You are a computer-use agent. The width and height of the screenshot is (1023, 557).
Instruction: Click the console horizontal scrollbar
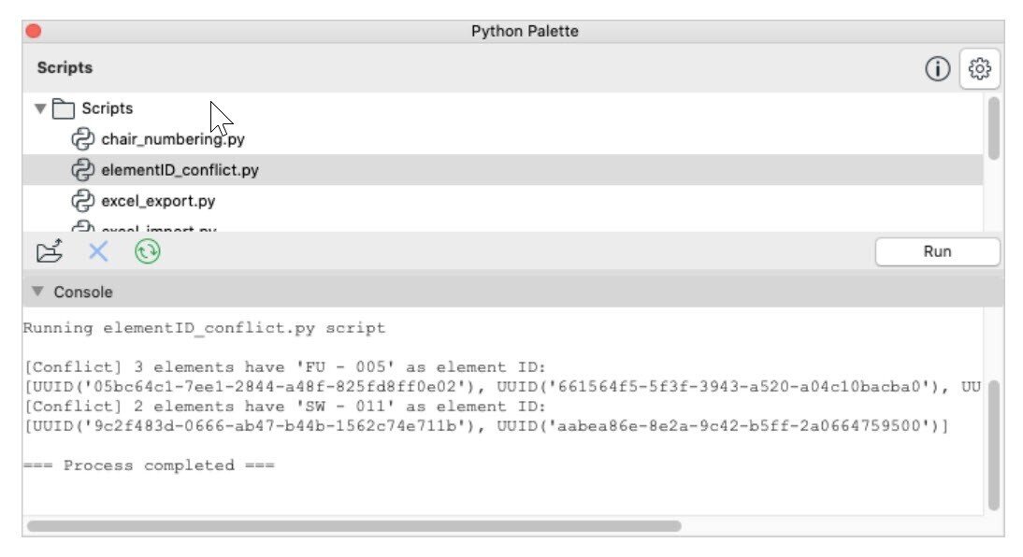tap(353, 526)
